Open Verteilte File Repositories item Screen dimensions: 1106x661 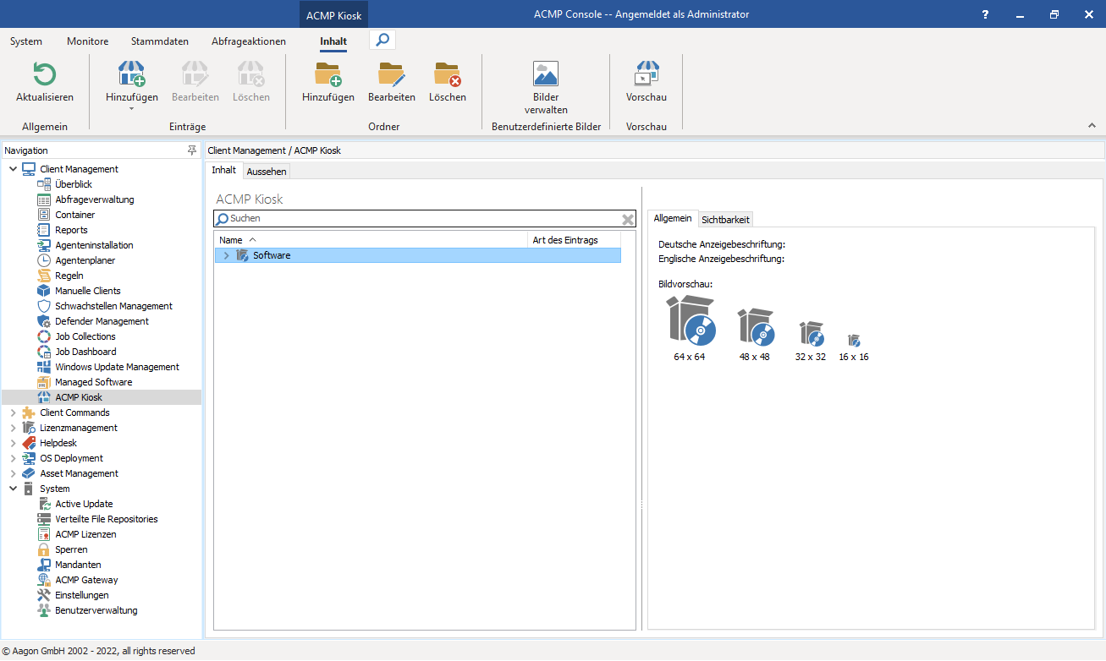(x=107, y=519)
